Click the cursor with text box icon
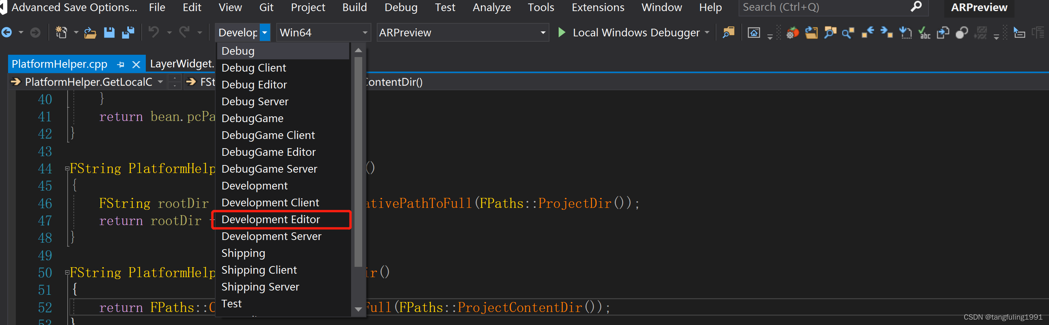Viewport: 1049px width, 325px height. coord(1019,33)
